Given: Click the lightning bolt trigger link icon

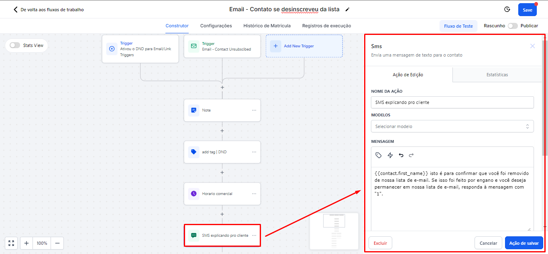Looking at the screenshot, I should (390, 155).
